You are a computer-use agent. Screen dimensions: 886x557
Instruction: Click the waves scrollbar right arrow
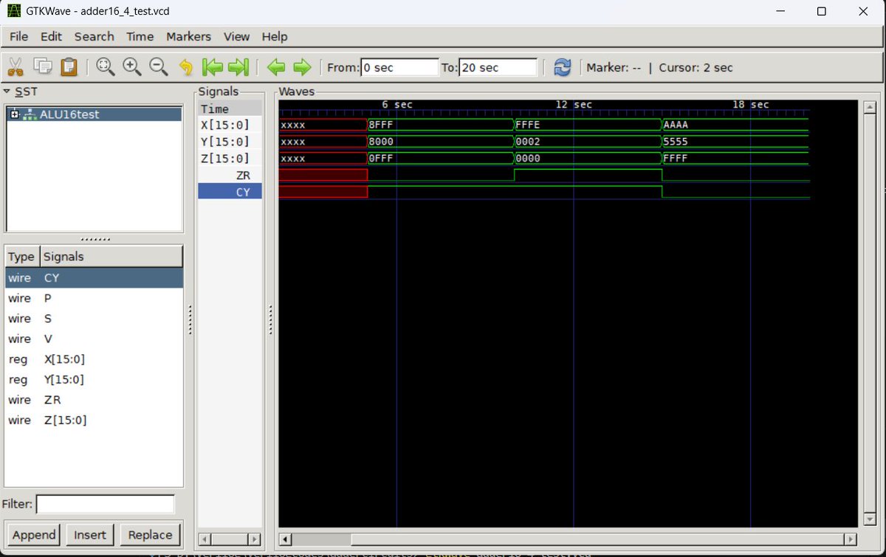[x=851, y=539]
